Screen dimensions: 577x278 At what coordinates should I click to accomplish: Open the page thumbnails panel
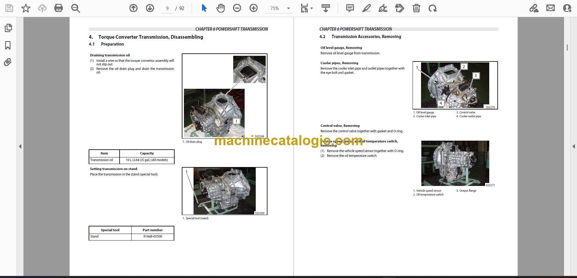(x=8, y=28)
